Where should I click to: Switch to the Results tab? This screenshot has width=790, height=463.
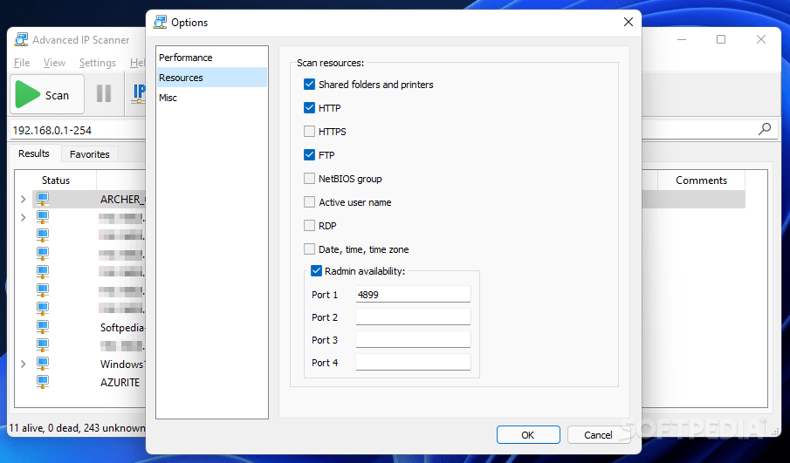34,153
